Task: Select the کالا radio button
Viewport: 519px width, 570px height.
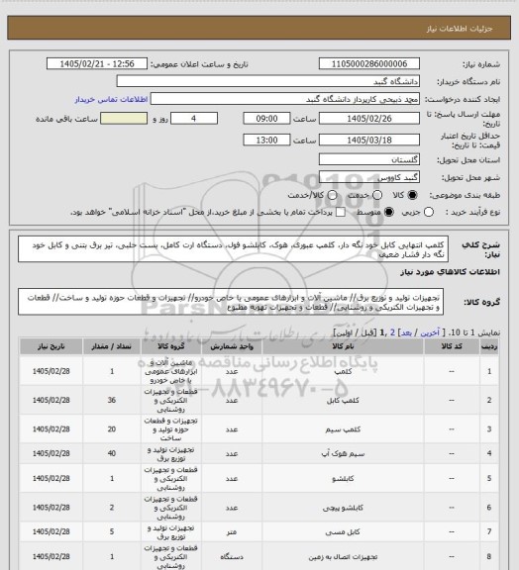Action: pos(412,195)
